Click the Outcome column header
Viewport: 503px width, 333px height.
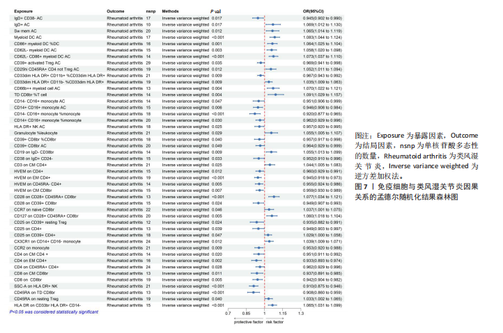click(116, 12)
